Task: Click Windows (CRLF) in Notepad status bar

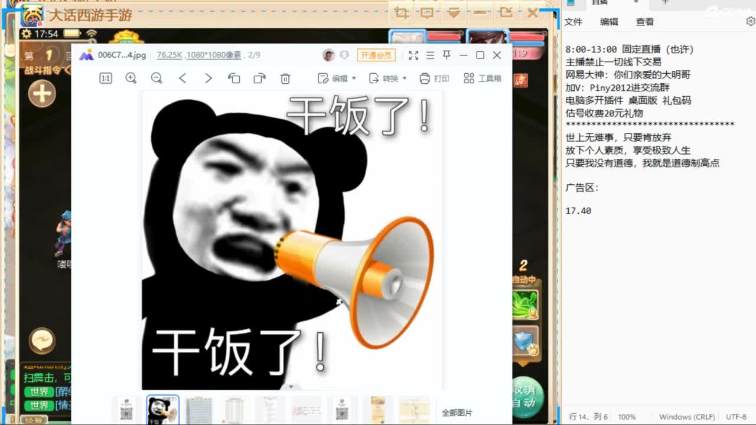Action: pyautogui.click(x=687, y=417)
